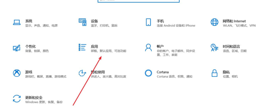Viewport: 270px width, 110px height.
Task: Open the Cortana circle icon
Action: tap(148, 73)
